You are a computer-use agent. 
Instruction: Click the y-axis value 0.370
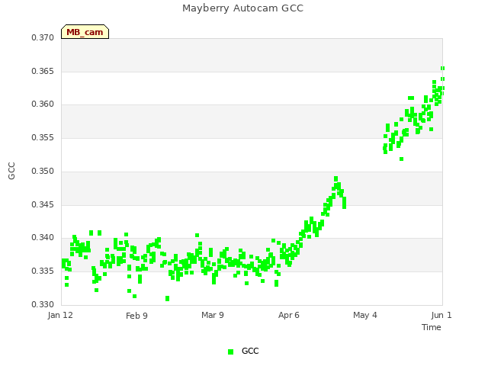[43, 37]
